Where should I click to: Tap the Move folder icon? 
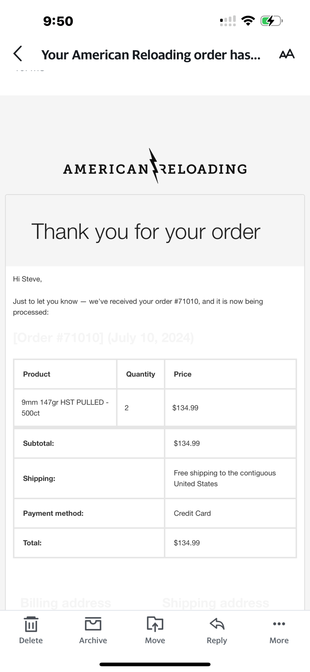[155, 623]
